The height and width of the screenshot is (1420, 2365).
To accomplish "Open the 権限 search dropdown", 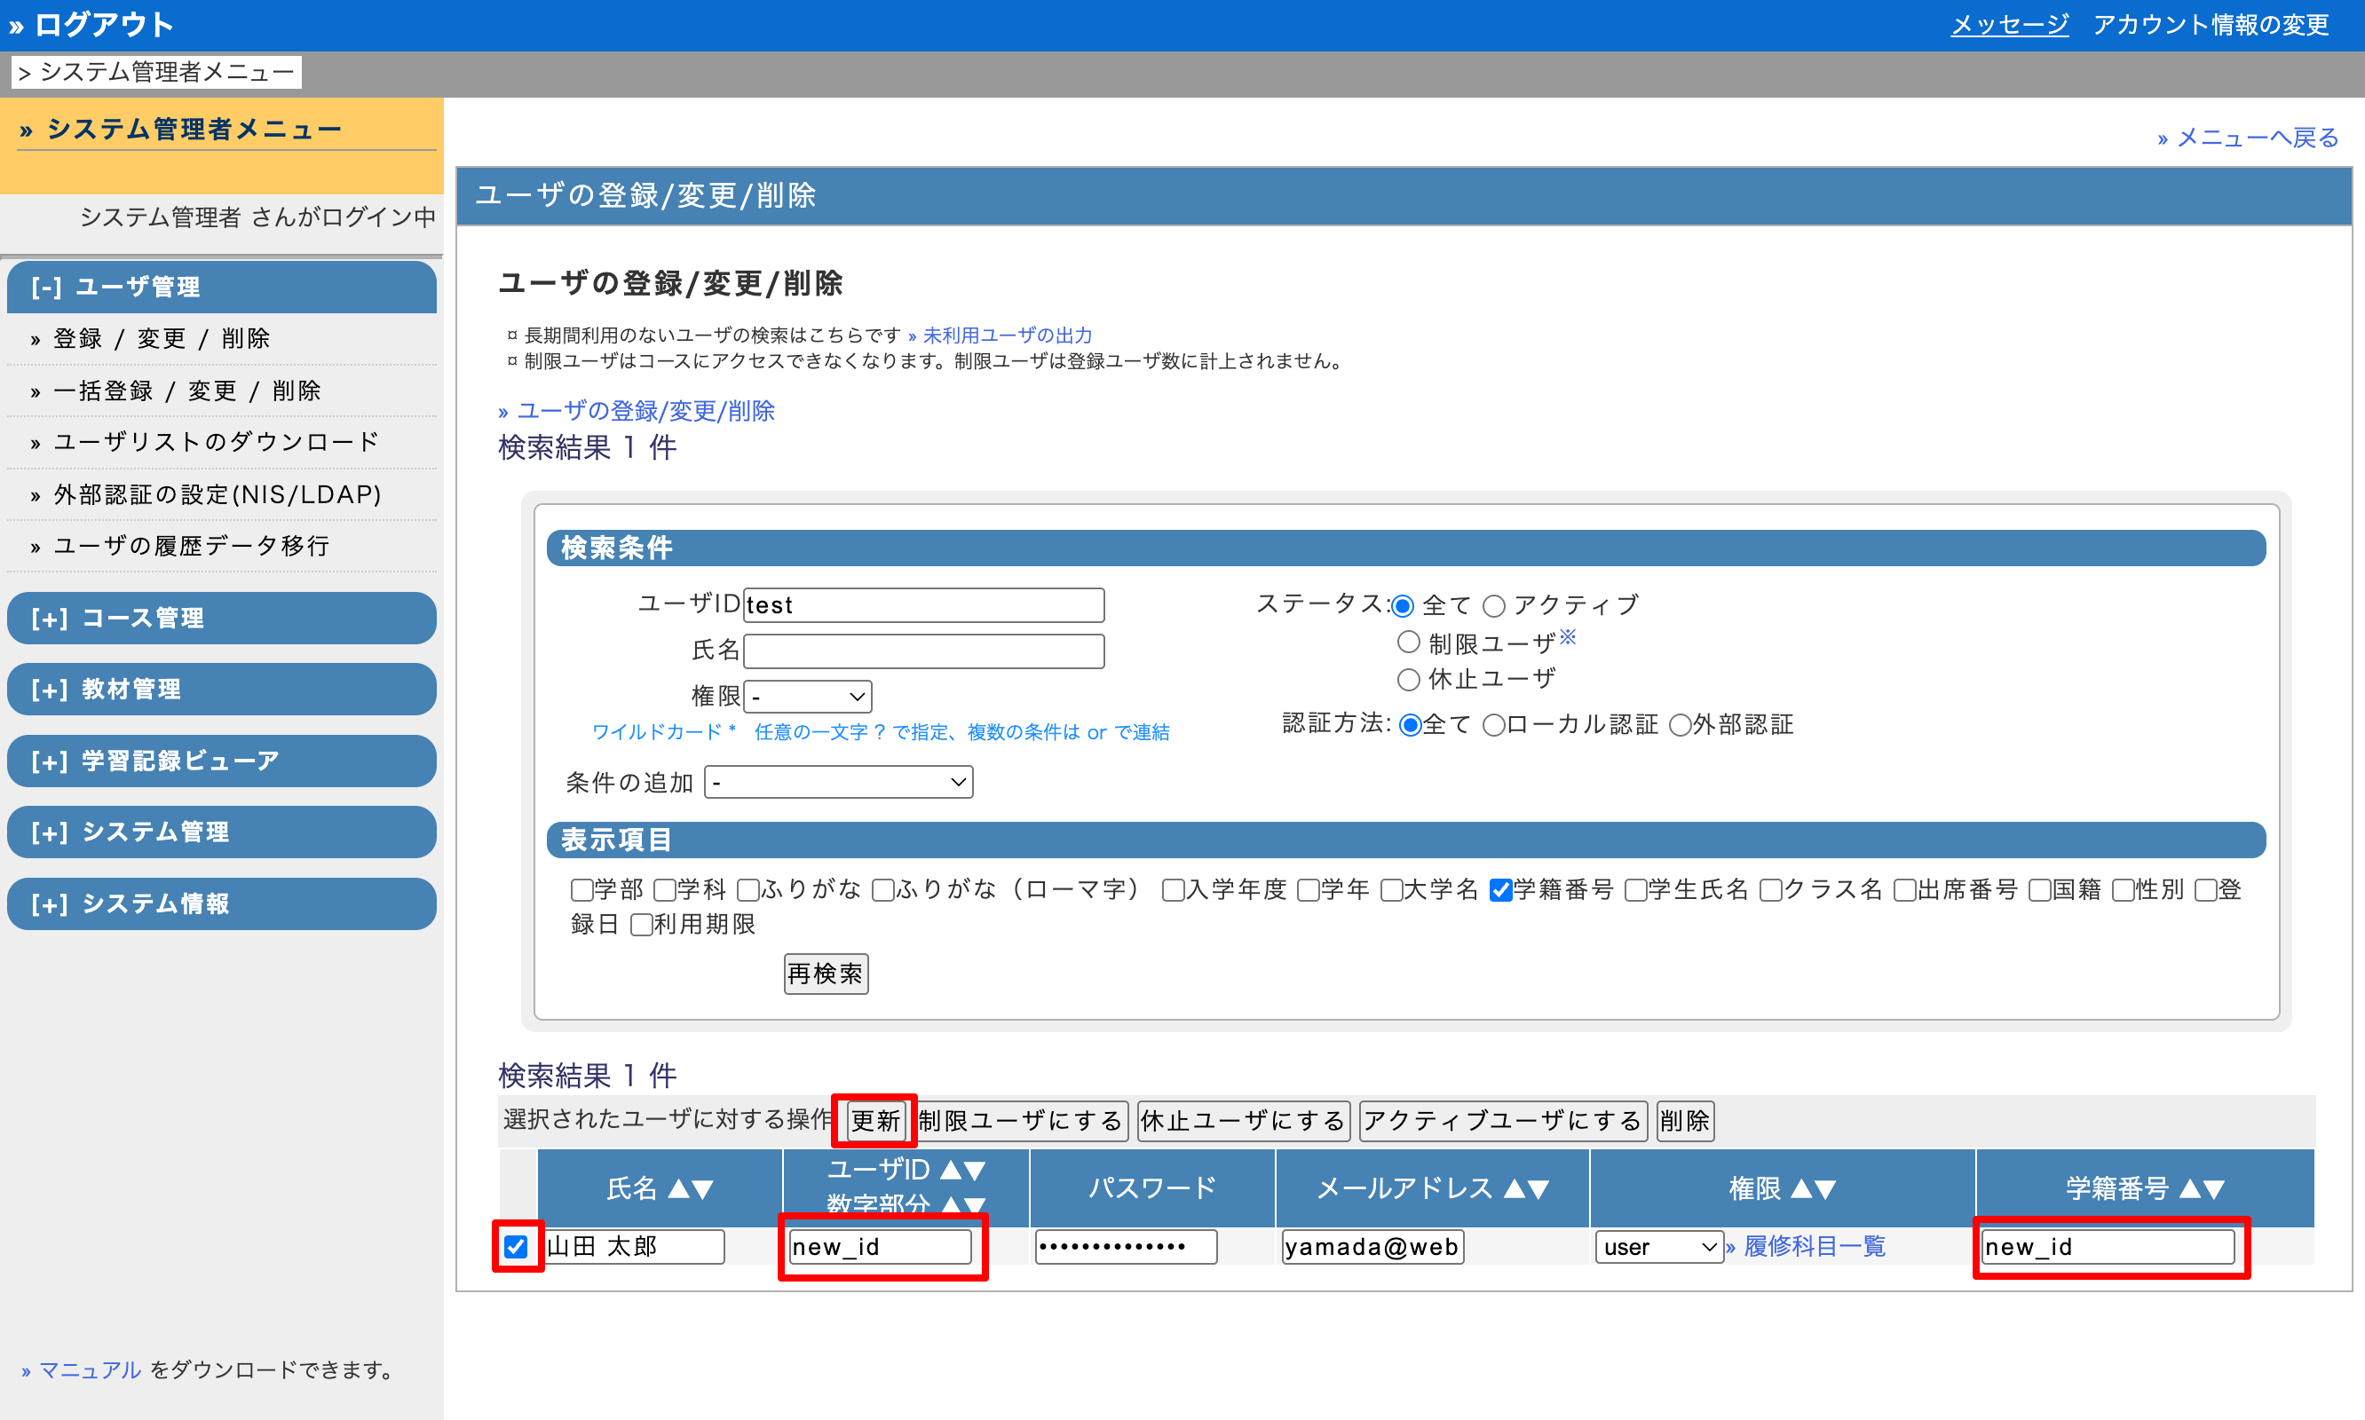I will 808,697.
